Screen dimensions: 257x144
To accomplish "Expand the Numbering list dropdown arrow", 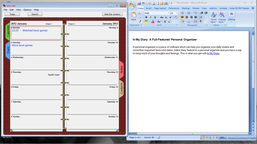I will [x=192, y=13].
